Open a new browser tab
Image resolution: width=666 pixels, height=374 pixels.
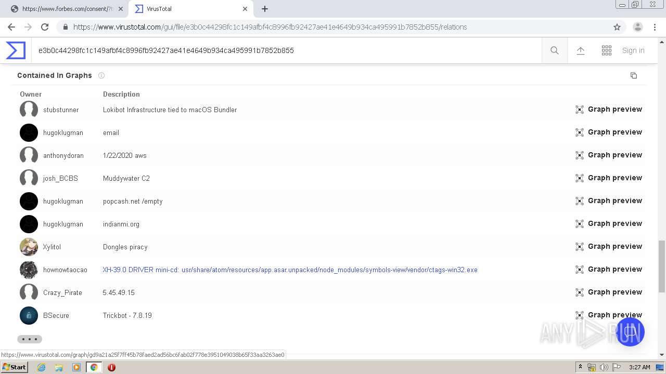point(265,9)
